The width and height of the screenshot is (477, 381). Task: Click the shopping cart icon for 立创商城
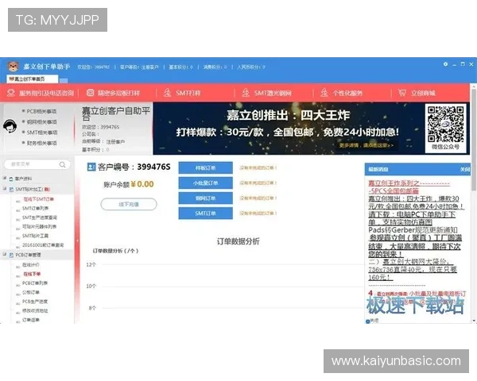[402, 92]
